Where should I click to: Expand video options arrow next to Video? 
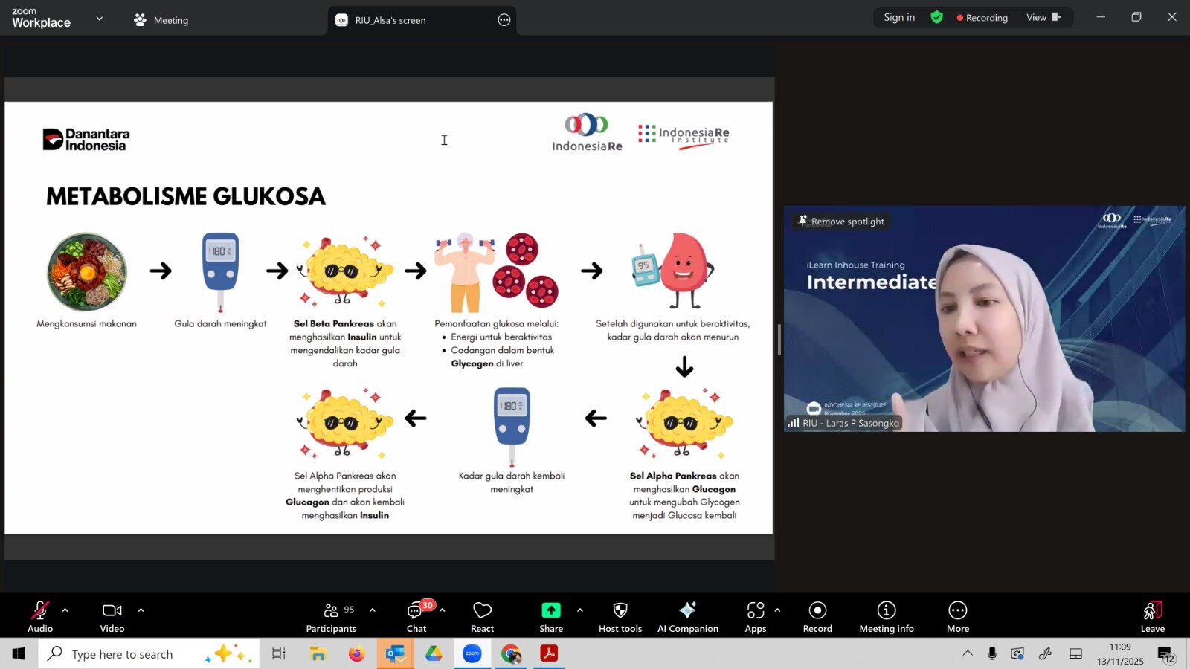pos(141,610)
